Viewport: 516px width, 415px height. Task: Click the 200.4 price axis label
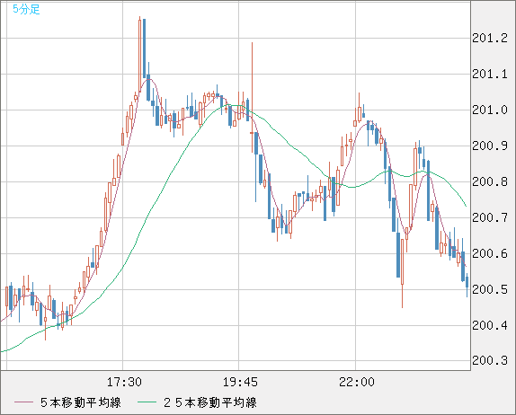coord(490,325)
